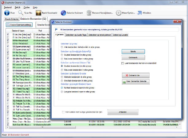Click the Merk button
Image resolution: width=188 pixels, height=138 pixels.
pos(133,52)
